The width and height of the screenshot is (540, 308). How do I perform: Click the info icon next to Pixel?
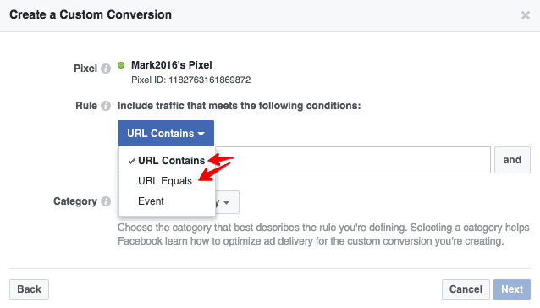coord(106,69)
